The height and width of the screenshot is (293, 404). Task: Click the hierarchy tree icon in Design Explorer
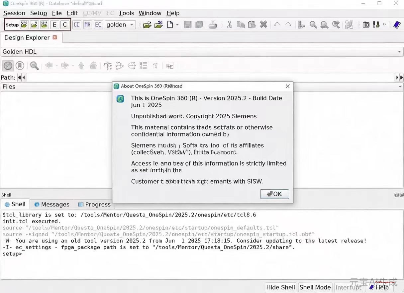[108, 66]
